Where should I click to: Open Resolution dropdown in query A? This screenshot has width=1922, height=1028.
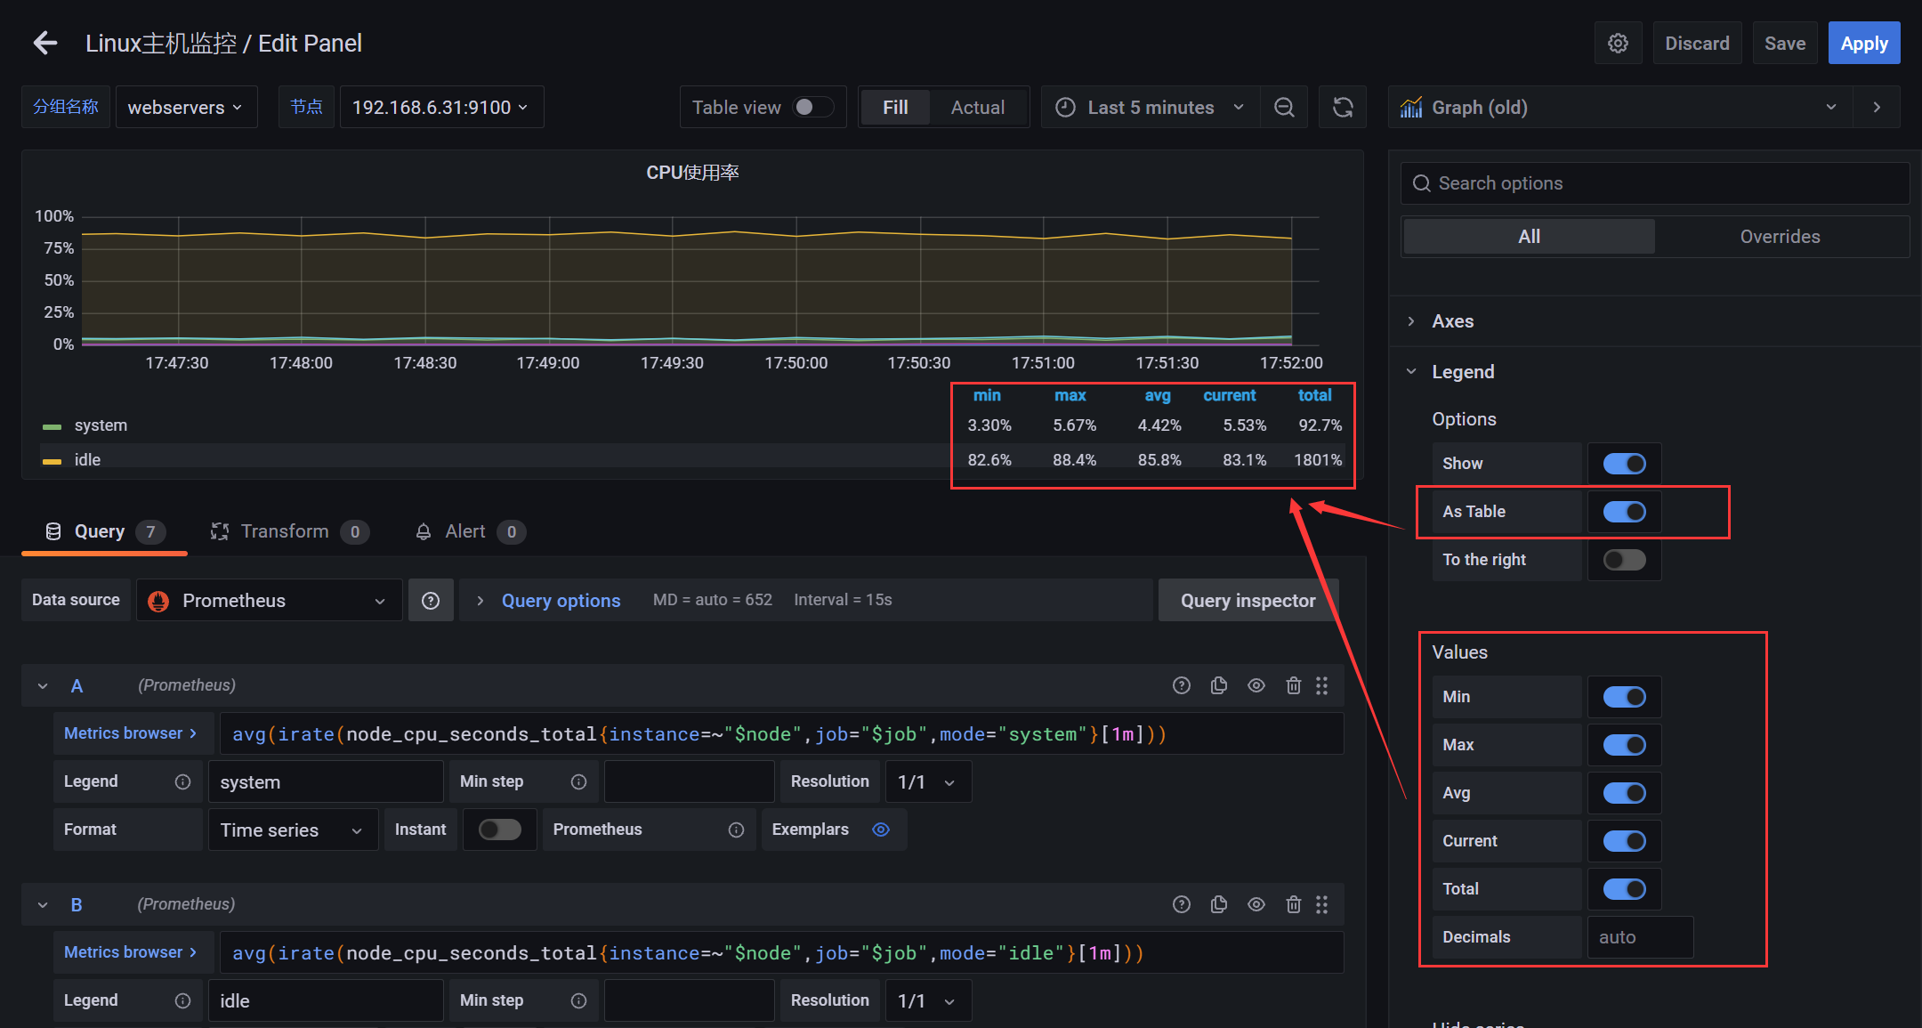pyautogui.click(x=928, y=781)
